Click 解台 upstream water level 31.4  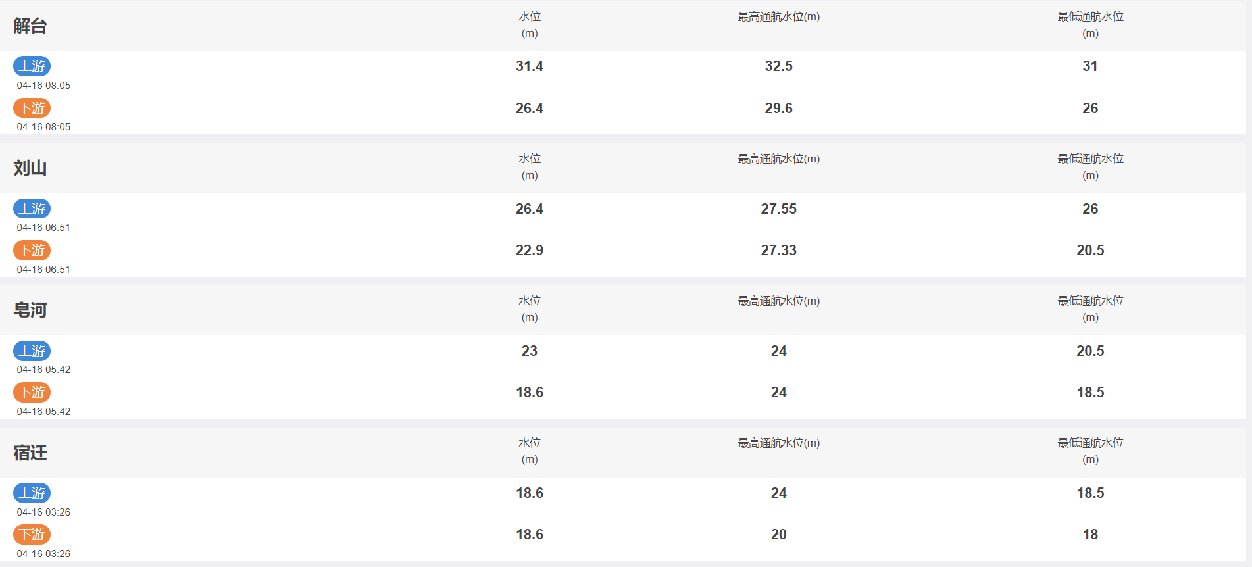point(530,66)
